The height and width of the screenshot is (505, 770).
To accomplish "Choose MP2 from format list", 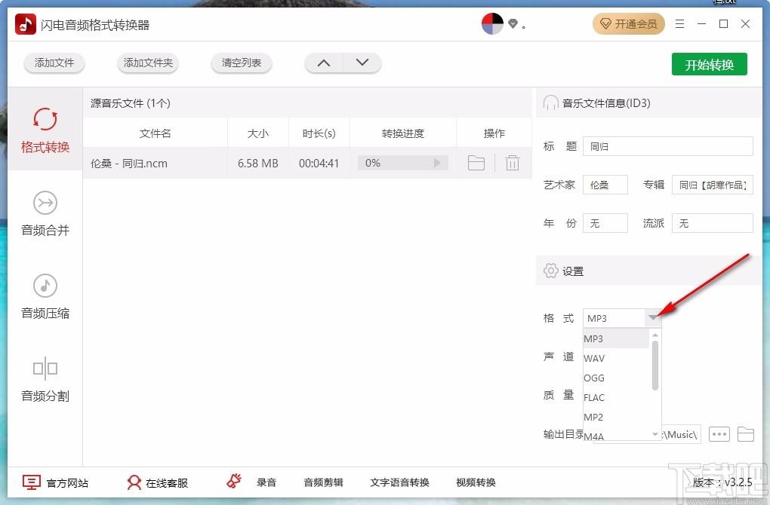I will coord(616,418).
